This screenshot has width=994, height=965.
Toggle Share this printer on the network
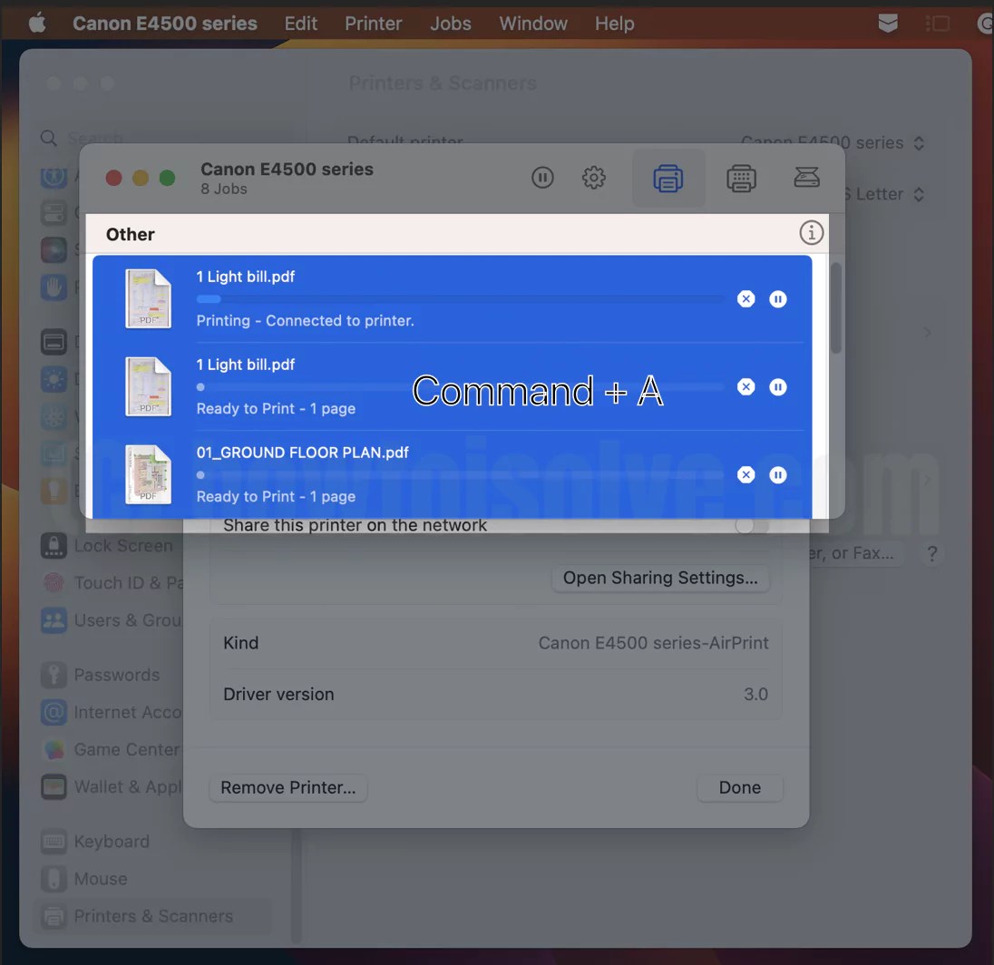tap(751, 525)
